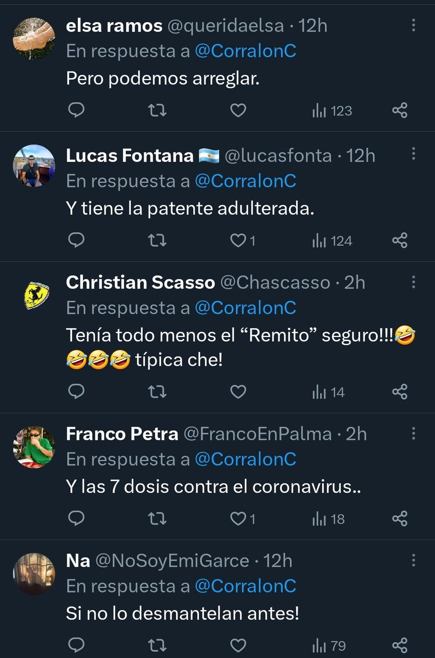Like elsa ramos's tweet

[x=238, y=110]
